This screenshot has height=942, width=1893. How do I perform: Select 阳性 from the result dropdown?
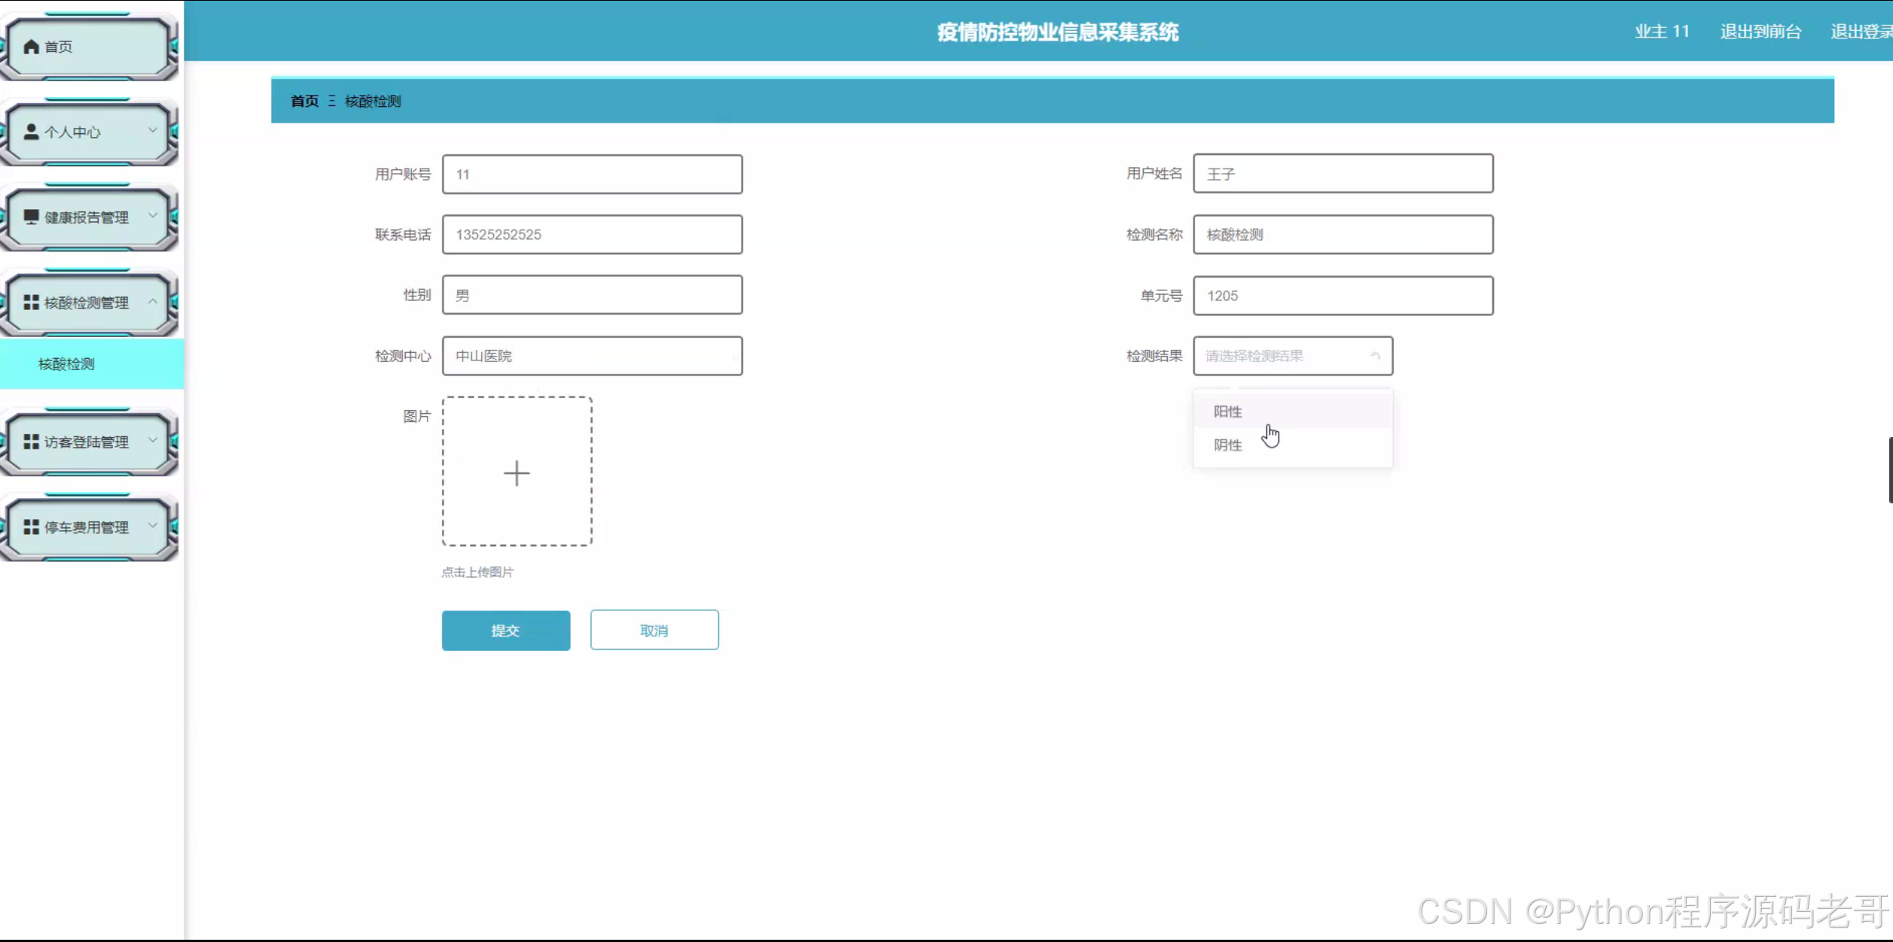pos(1228,412)
